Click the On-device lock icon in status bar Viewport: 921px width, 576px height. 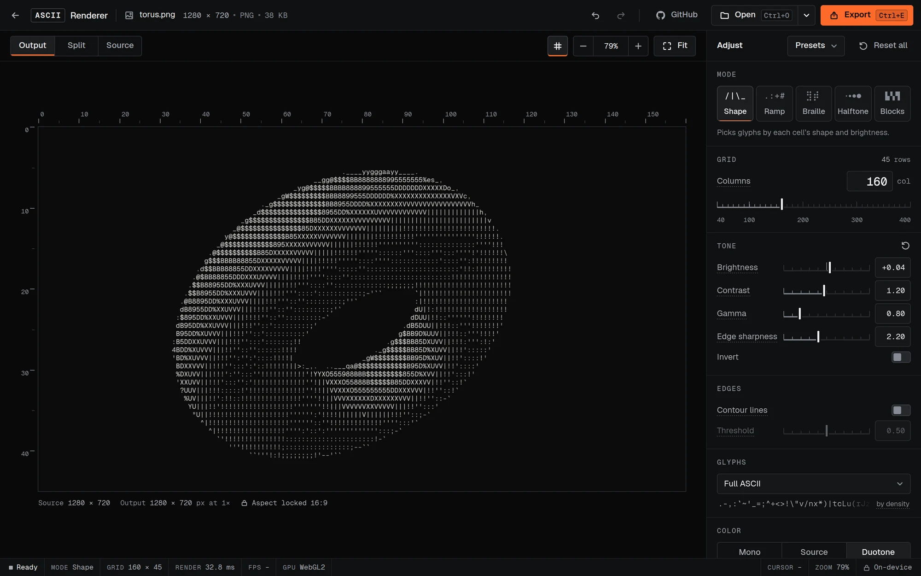[x=866, y=568]
